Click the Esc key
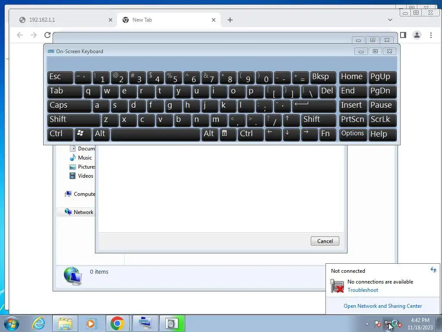 tap(60, 78)
